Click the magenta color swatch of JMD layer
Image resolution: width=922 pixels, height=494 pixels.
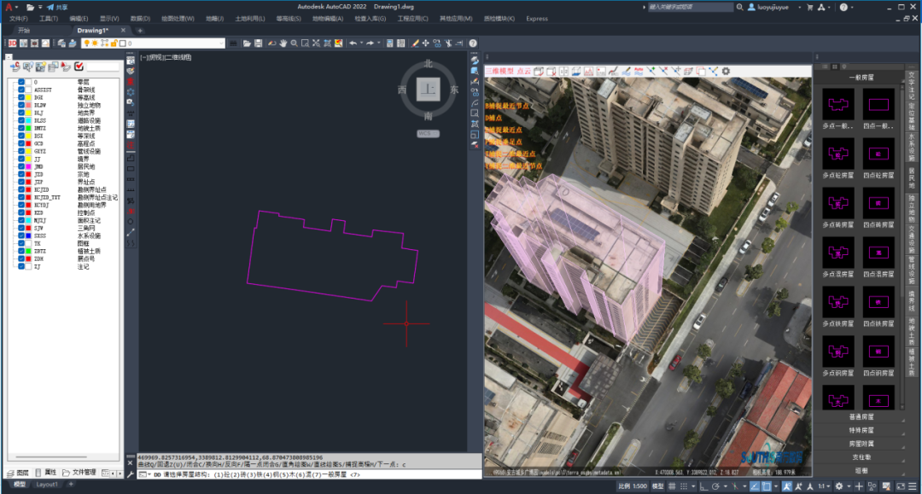point(28,167)
